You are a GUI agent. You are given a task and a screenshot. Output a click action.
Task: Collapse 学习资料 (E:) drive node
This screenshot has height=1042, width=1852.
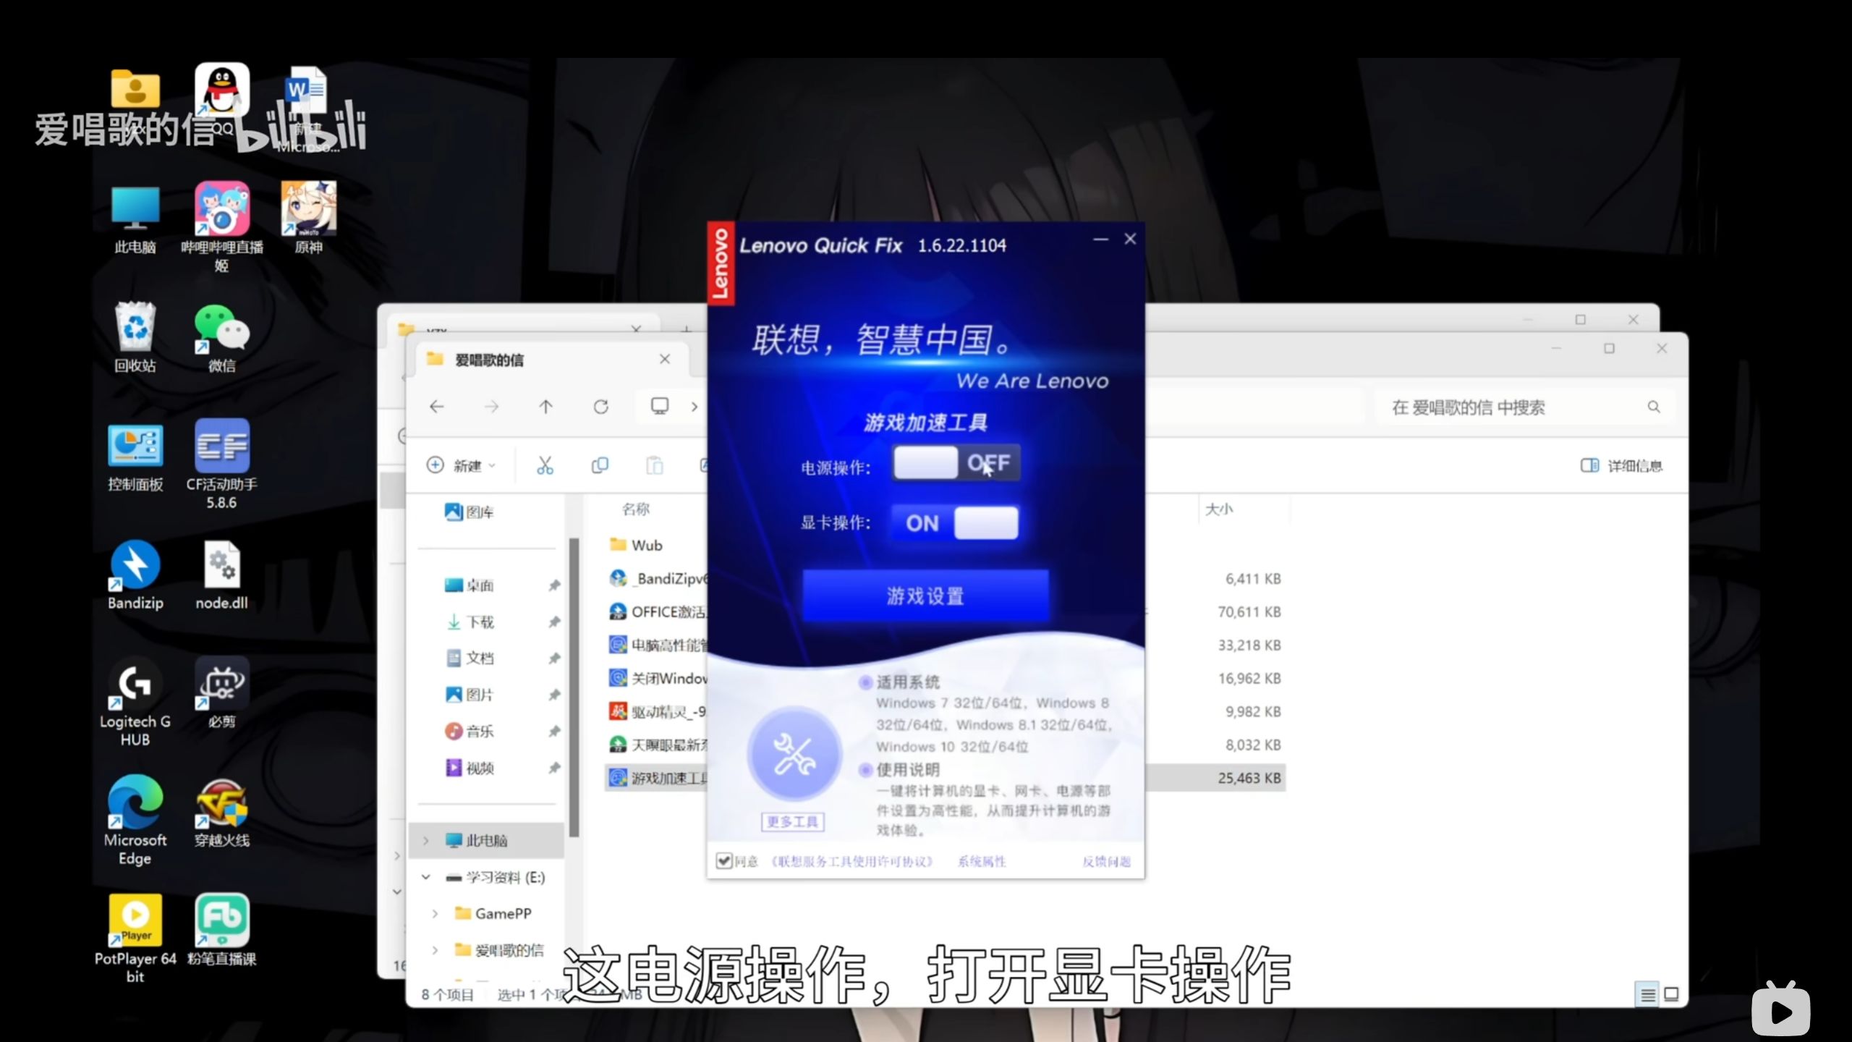426,877
